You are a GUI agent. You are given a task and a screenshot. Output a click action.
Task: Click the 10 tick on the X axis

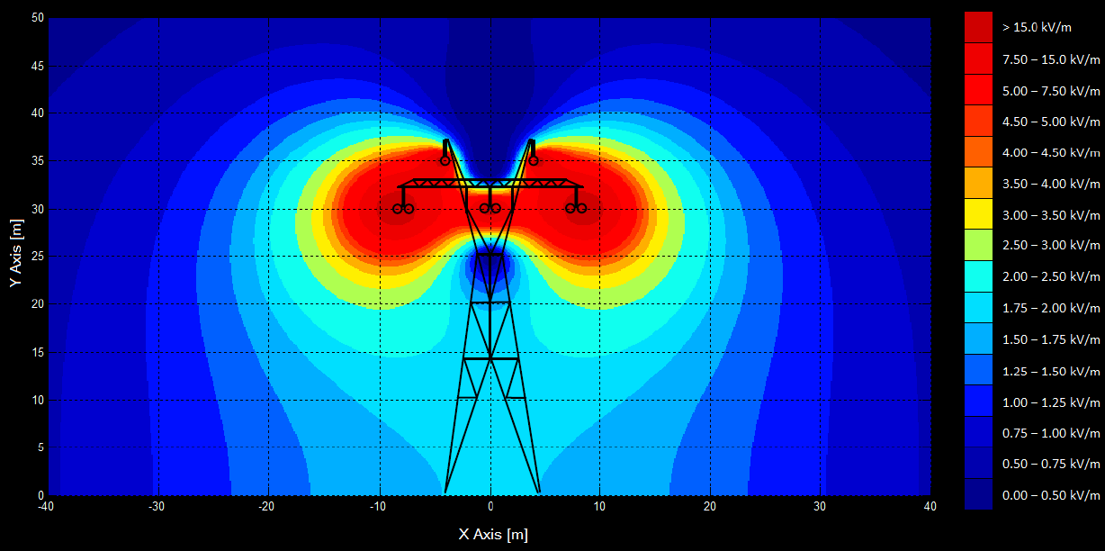[x=599, y=507]
